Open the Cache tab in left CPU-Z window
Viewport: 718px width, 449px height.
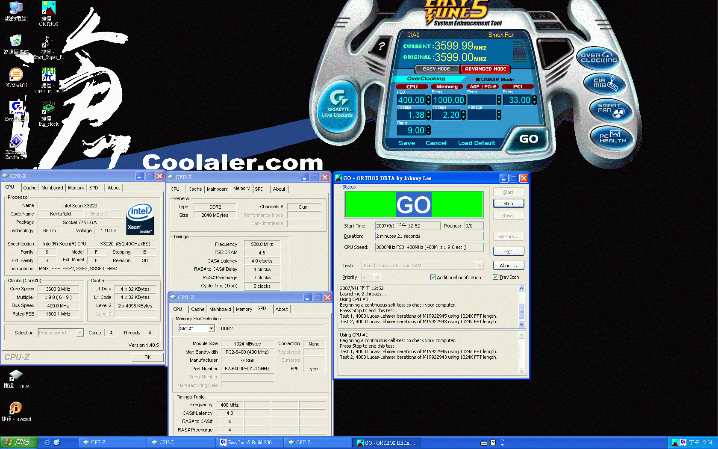[29, 188]
